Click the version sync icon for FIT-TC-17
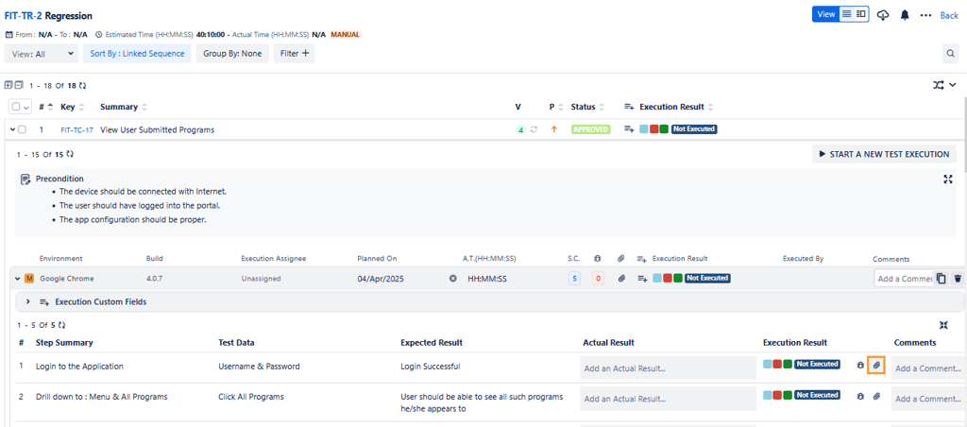This screenshot has width=967, height=427. (x=534, y=129)
